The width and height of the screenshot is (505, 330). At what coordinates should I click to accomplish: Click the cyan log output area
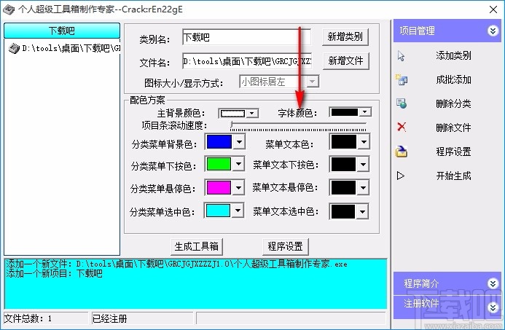coord(195,283)
